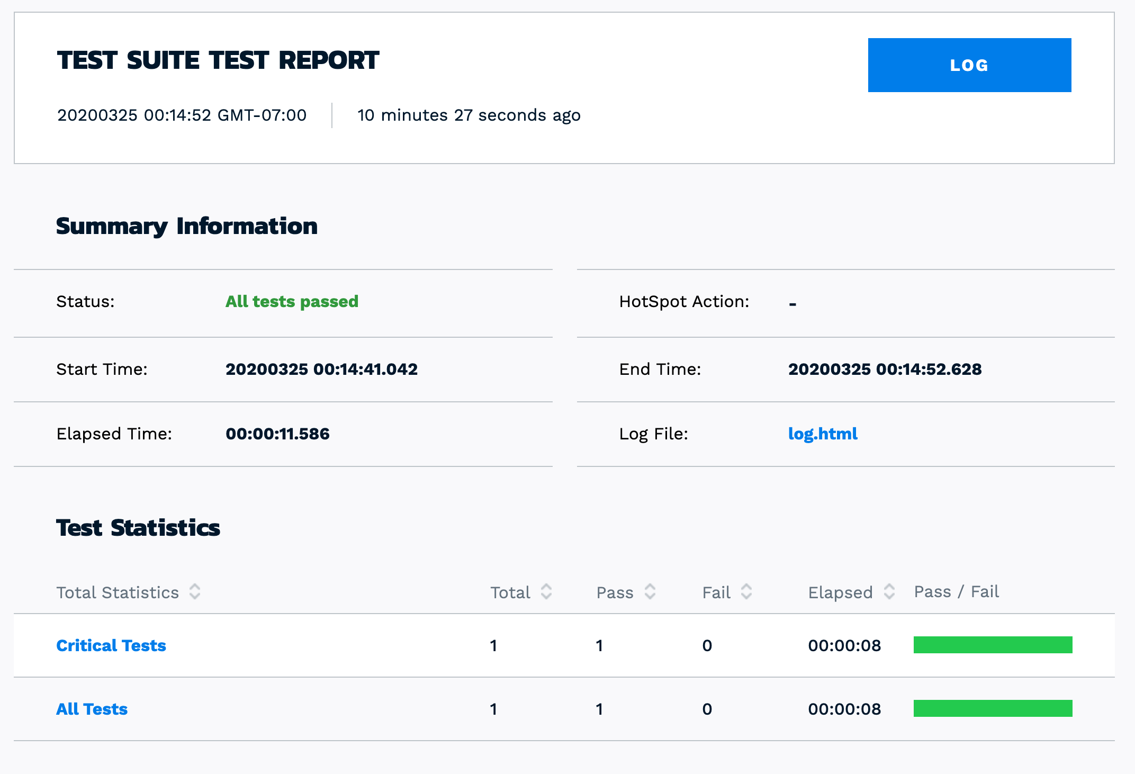Click Critical Tests green pass bar

click(x=993, y=645)
